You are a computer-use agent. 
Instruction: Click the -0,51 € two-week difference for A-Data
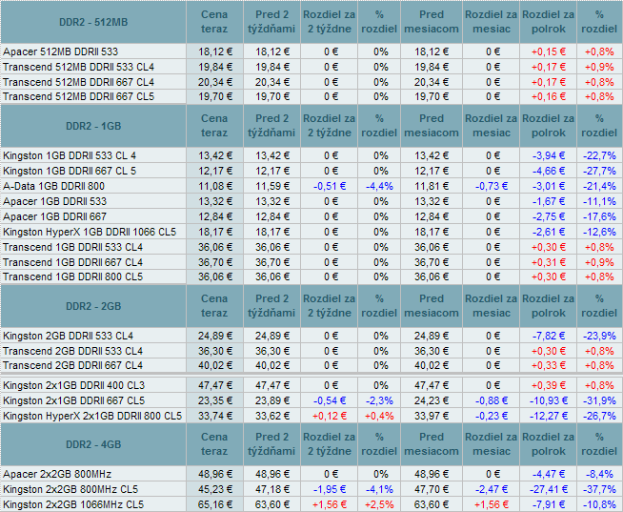(330, 186)
